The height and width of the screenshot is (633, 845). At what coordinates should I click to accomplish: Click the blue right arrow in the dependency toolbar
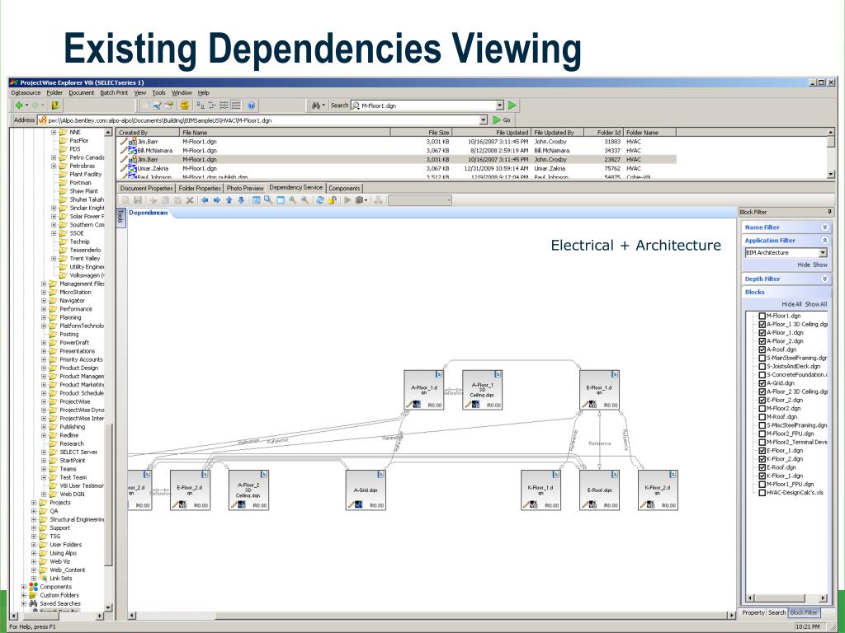[217, 200]
